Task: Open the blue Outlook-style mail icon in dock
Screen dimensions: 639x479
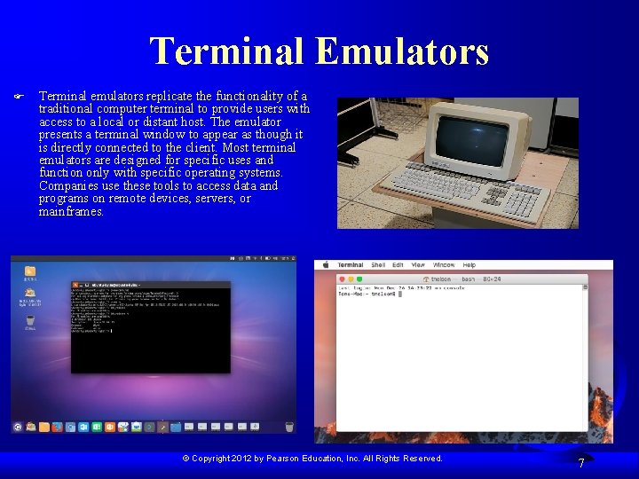Action: point(83,427)
